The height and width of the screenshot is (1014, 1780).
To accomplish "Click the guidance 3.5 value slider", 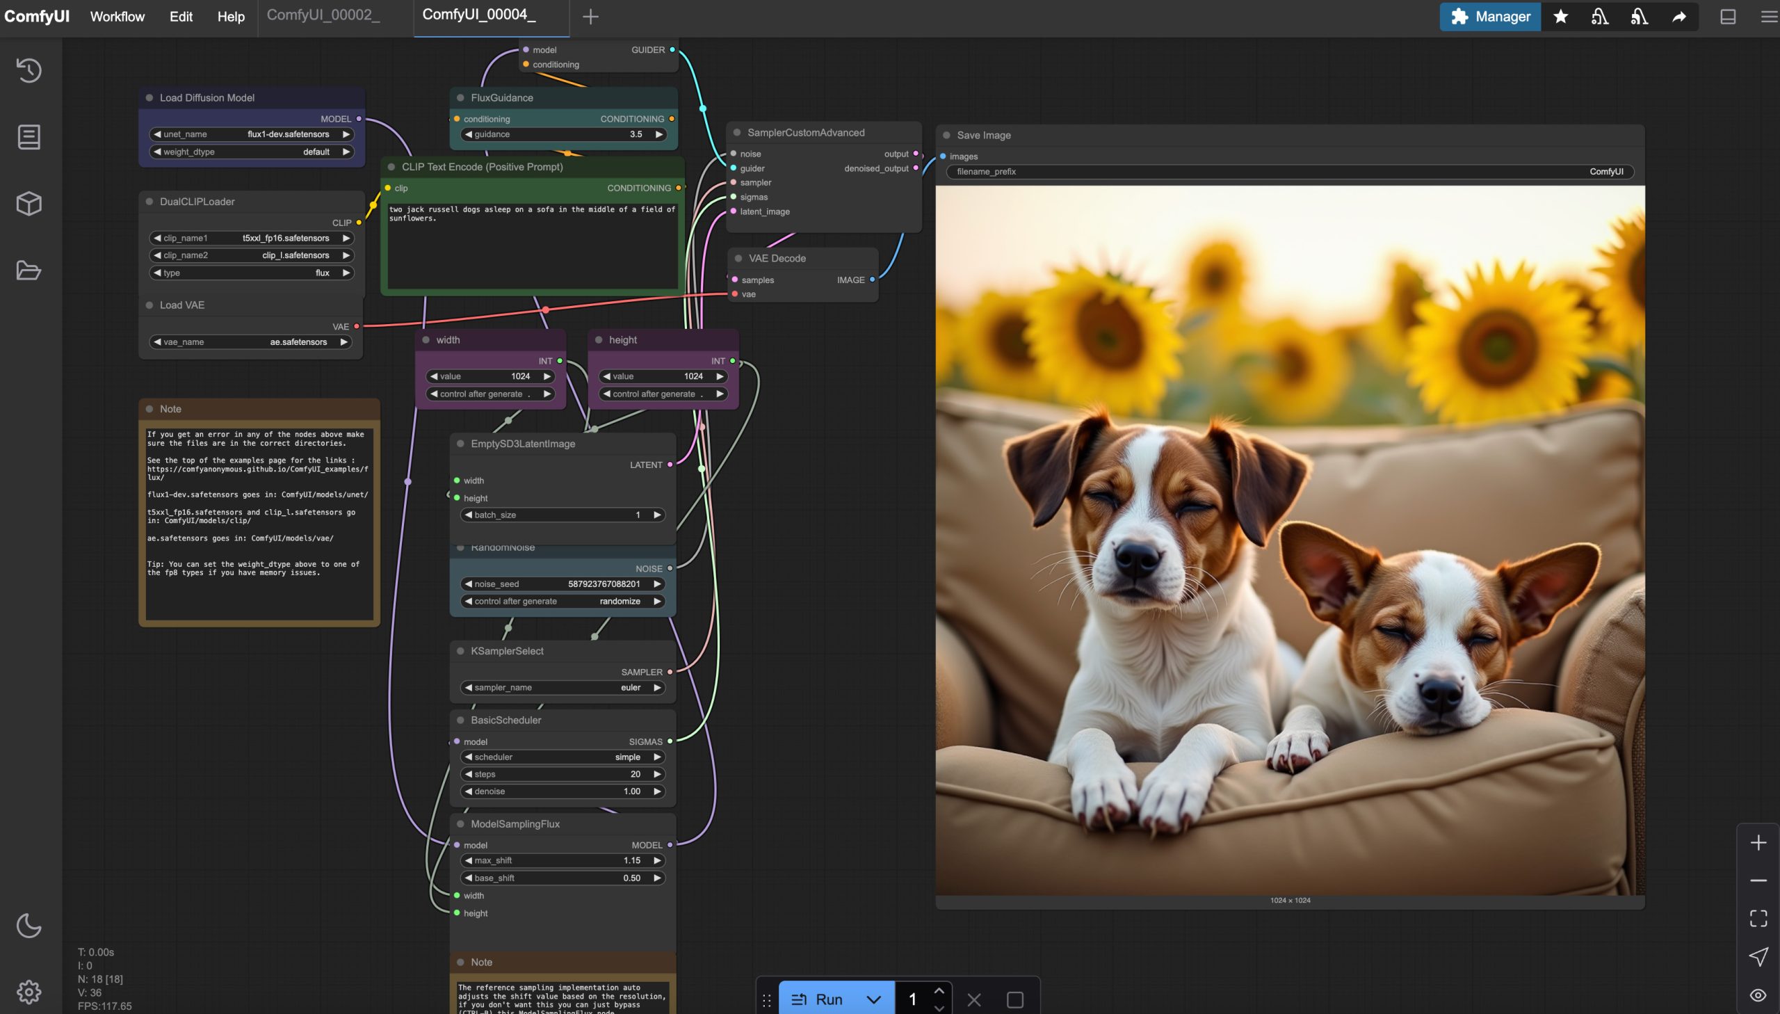I will (x=563, y=134).
